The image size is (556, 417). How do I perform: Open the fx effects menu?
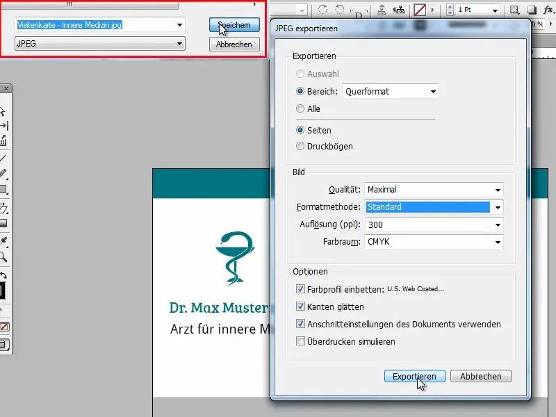tap(548, 10)
